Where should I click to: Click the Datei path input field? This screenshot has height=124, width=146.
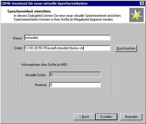click(67, 48)
